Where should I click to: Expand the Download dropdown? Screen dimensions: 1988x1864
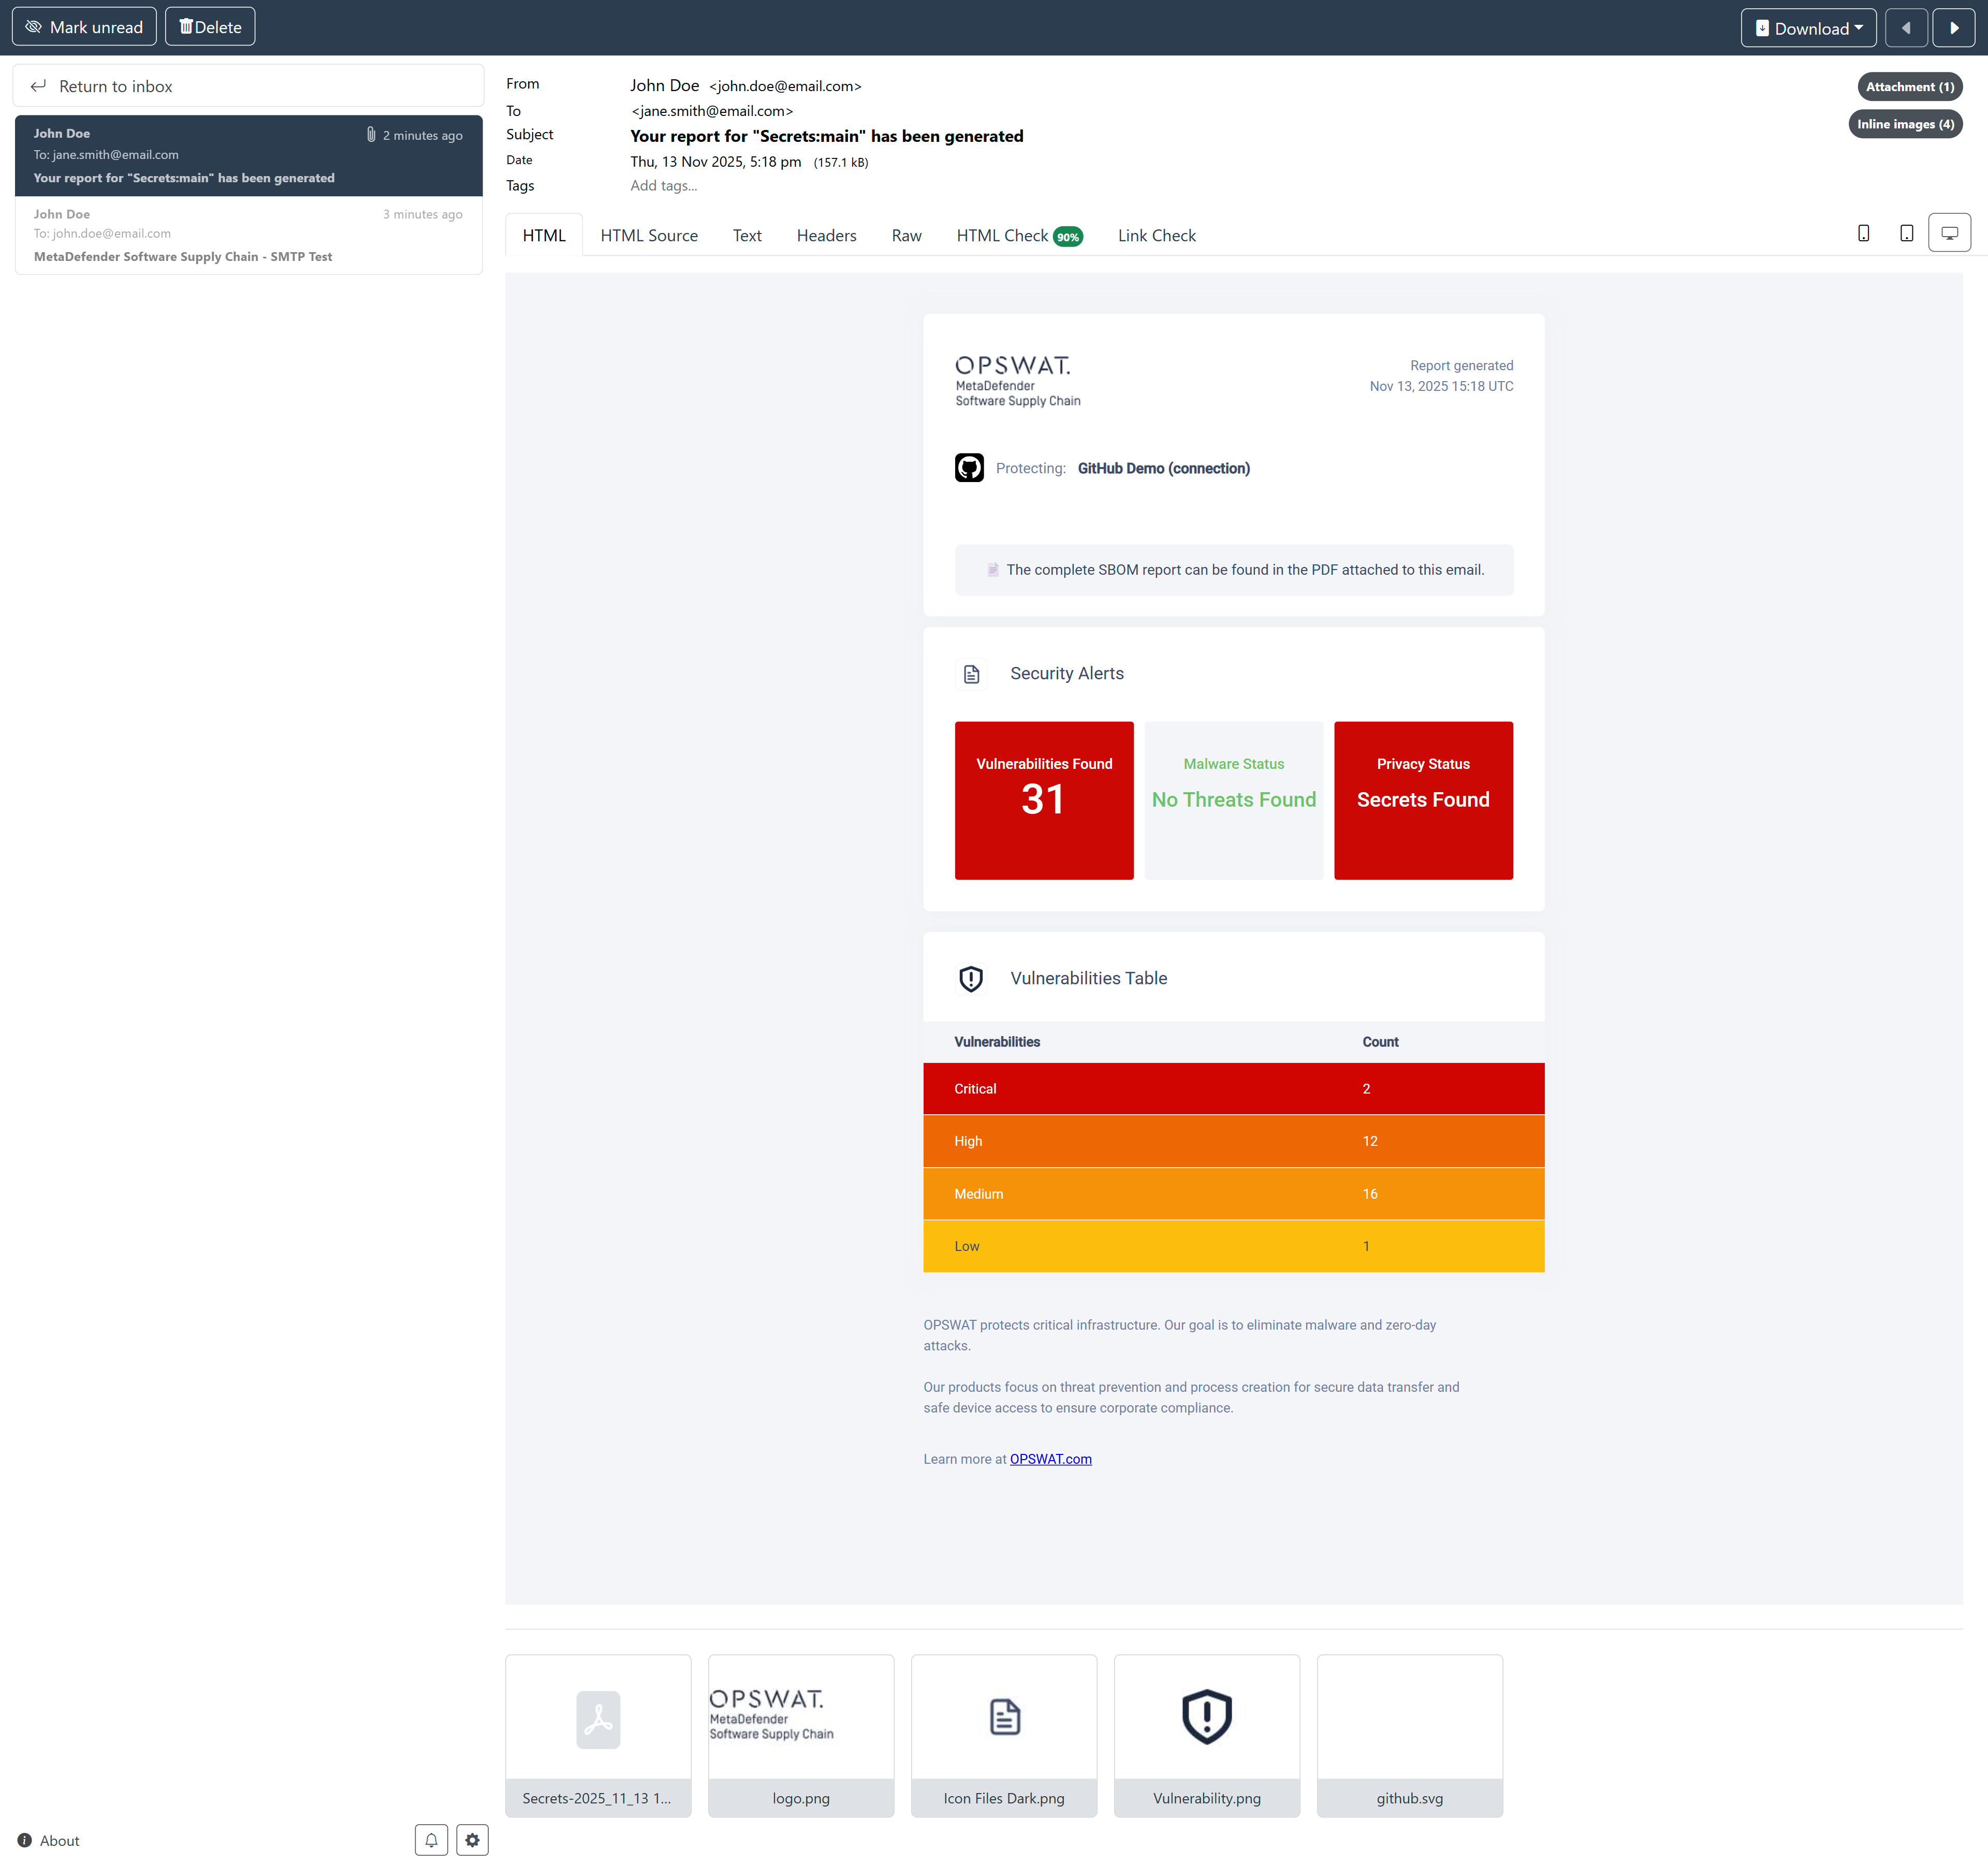pos(1808,28)
